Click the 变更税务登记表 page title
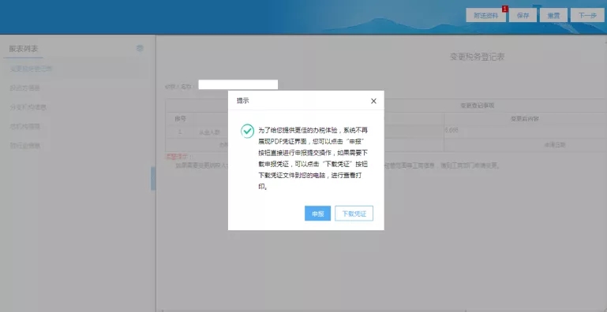 click(x=477, y=57)
